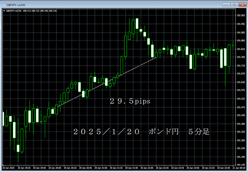Click the 20 Jan 22:45 time label

point(177,168)
